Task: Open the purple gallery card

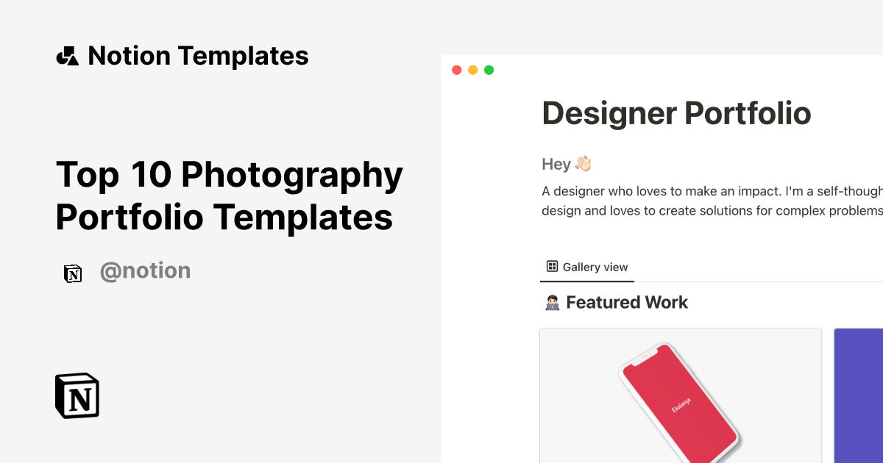Action: point(858,395)
